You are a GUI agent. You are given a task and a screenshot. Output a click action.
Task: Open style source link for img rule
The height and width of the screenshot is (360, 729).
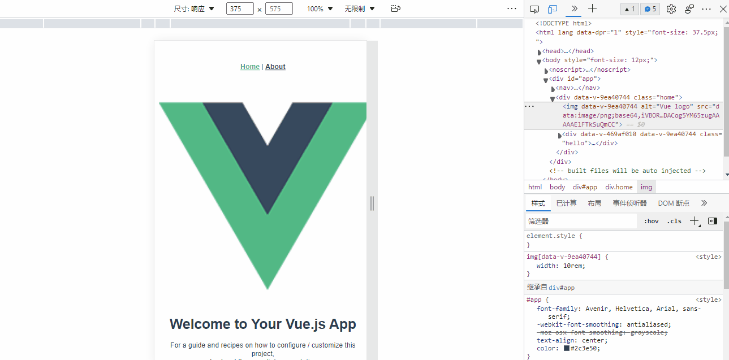pyautogui.click(x=708, y=257)
